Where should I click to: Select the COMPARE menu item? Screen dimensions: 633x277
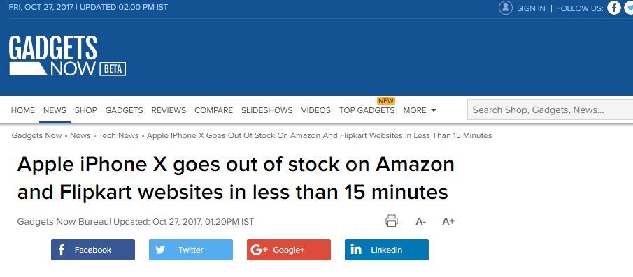(213, 110)
